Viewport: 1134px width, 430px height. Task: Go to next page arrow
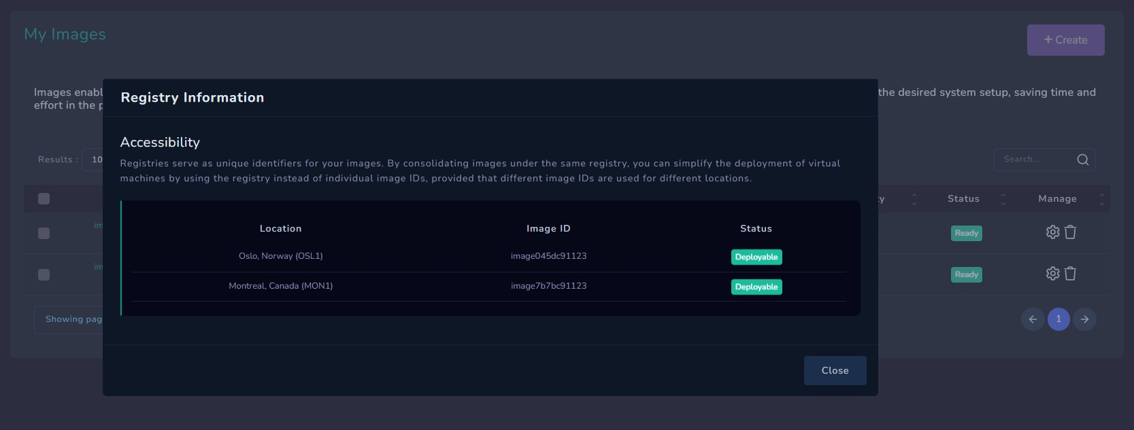(1084, 319)
